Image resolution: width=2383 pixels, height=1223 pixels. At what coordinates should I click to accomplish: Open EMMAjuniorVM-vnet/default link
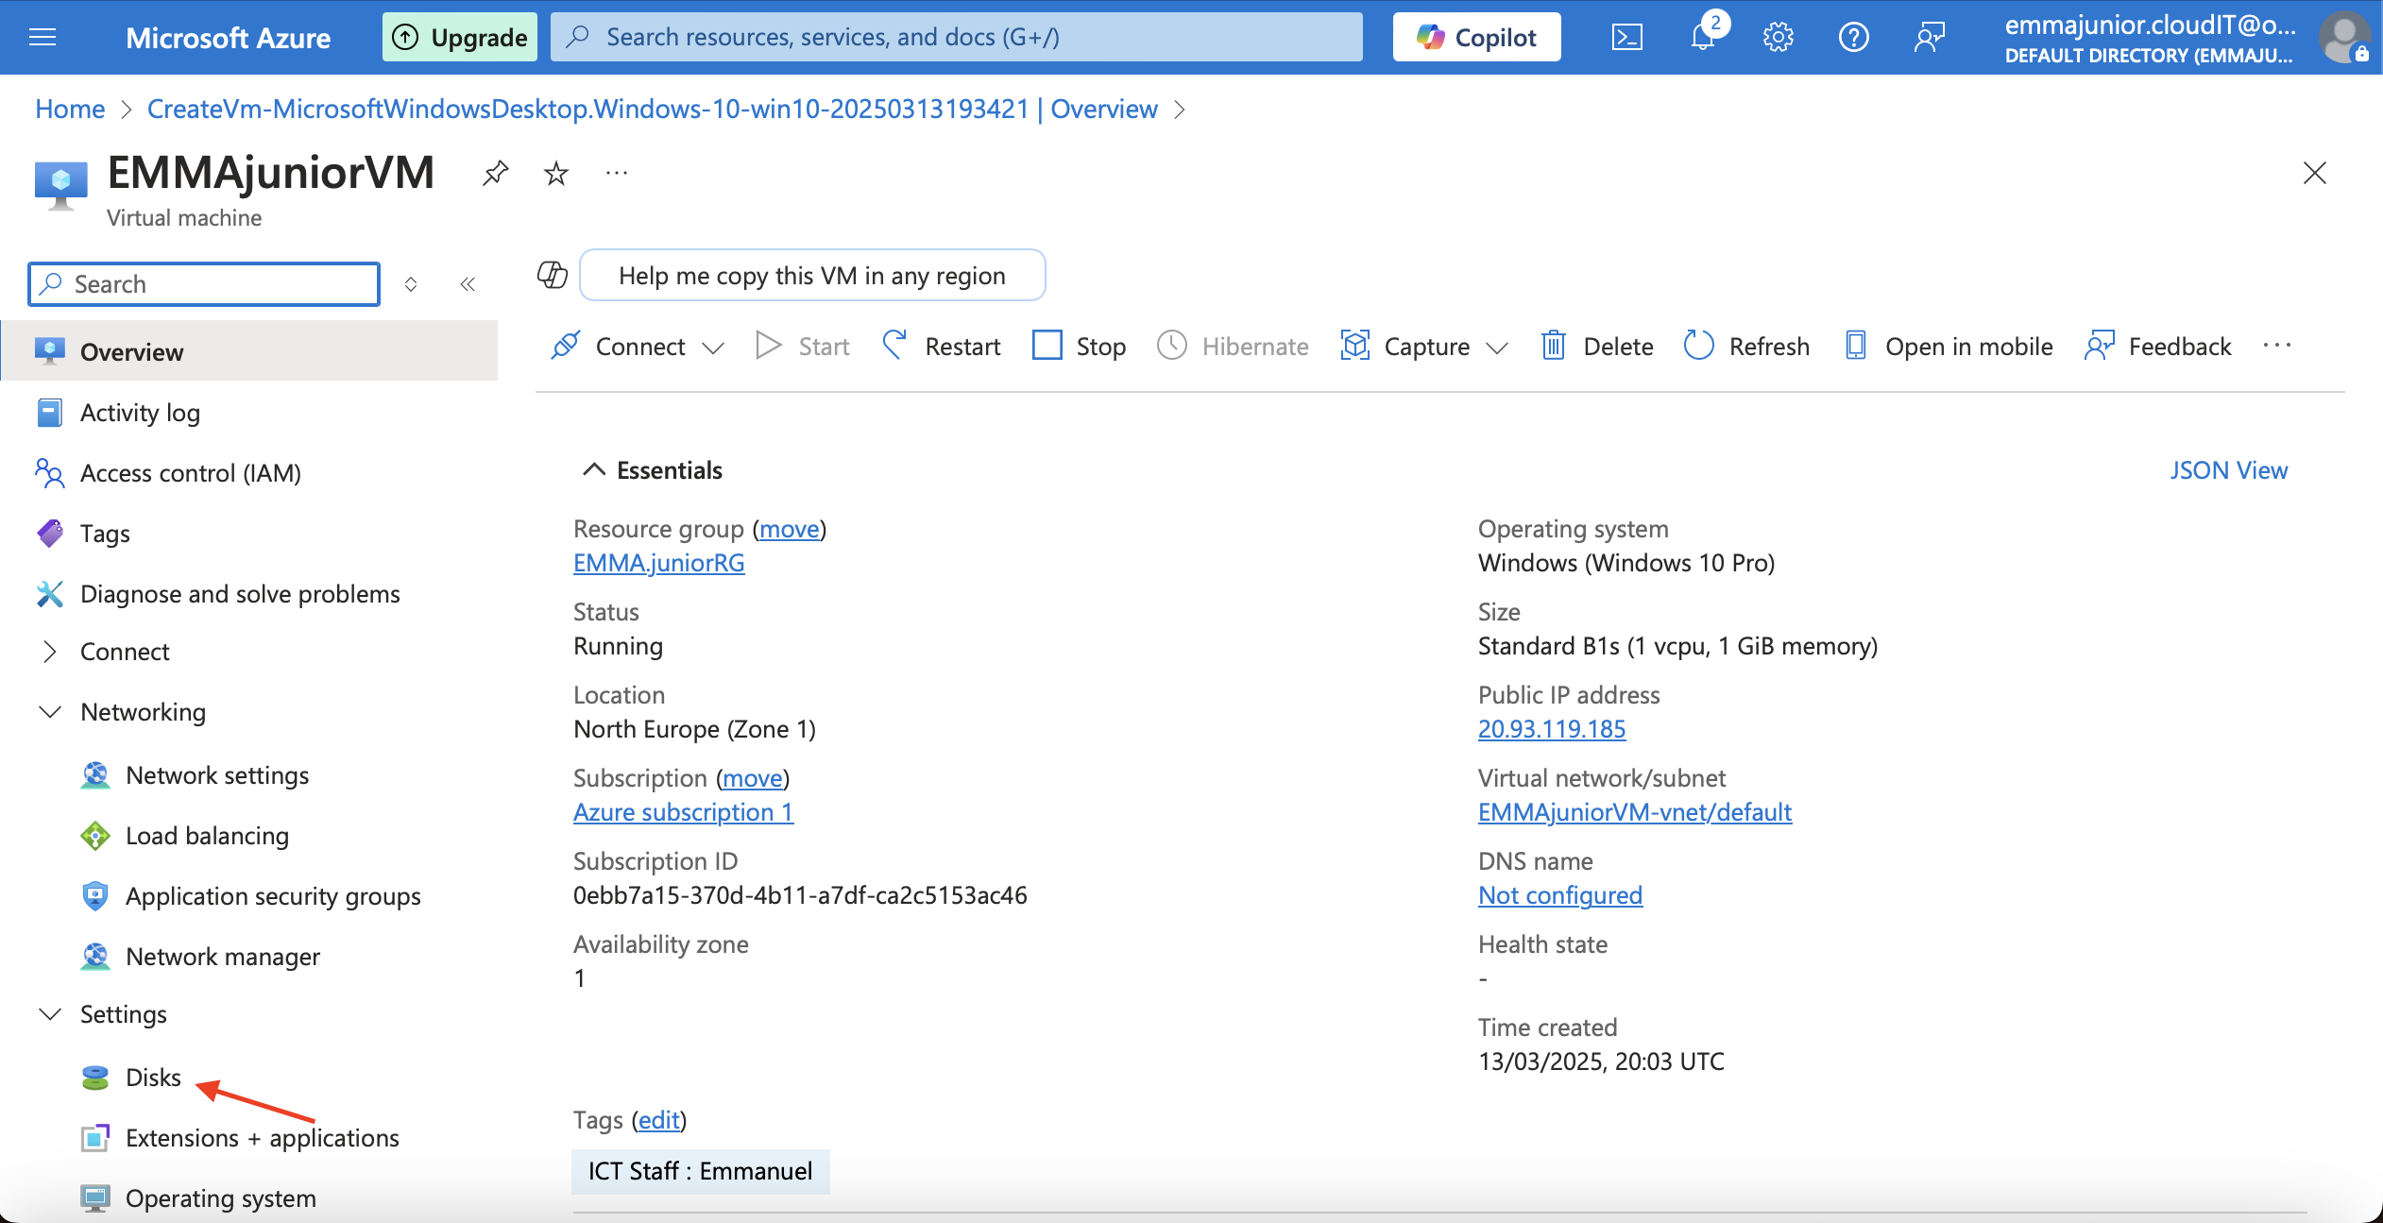click(x=1635, y=812)
